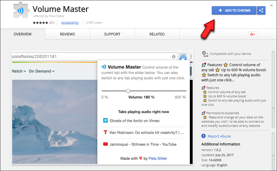This screenshot has width=277, height=171.
Task: Select Ken Robinson TED talk tab entry
Action: click(144, 132)
